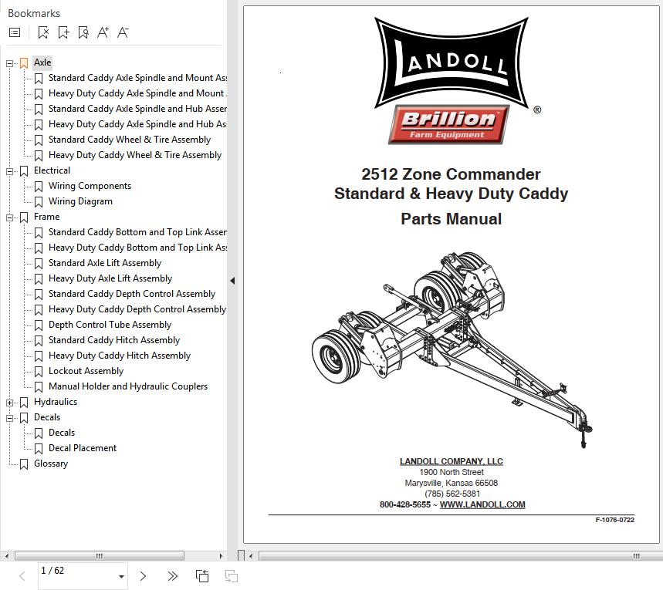
Task: Select the parent Decals bookmark
Action: pos(47,417)
